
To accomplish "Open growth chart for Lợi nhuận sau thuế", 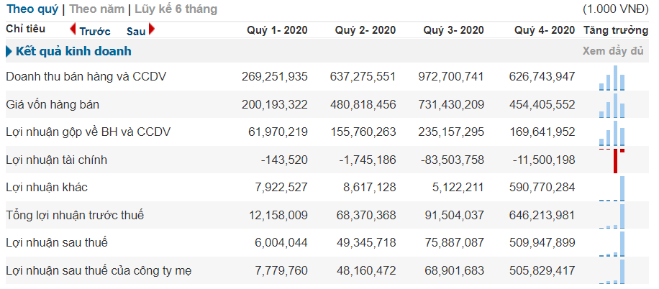I will (x=612, y=243).
